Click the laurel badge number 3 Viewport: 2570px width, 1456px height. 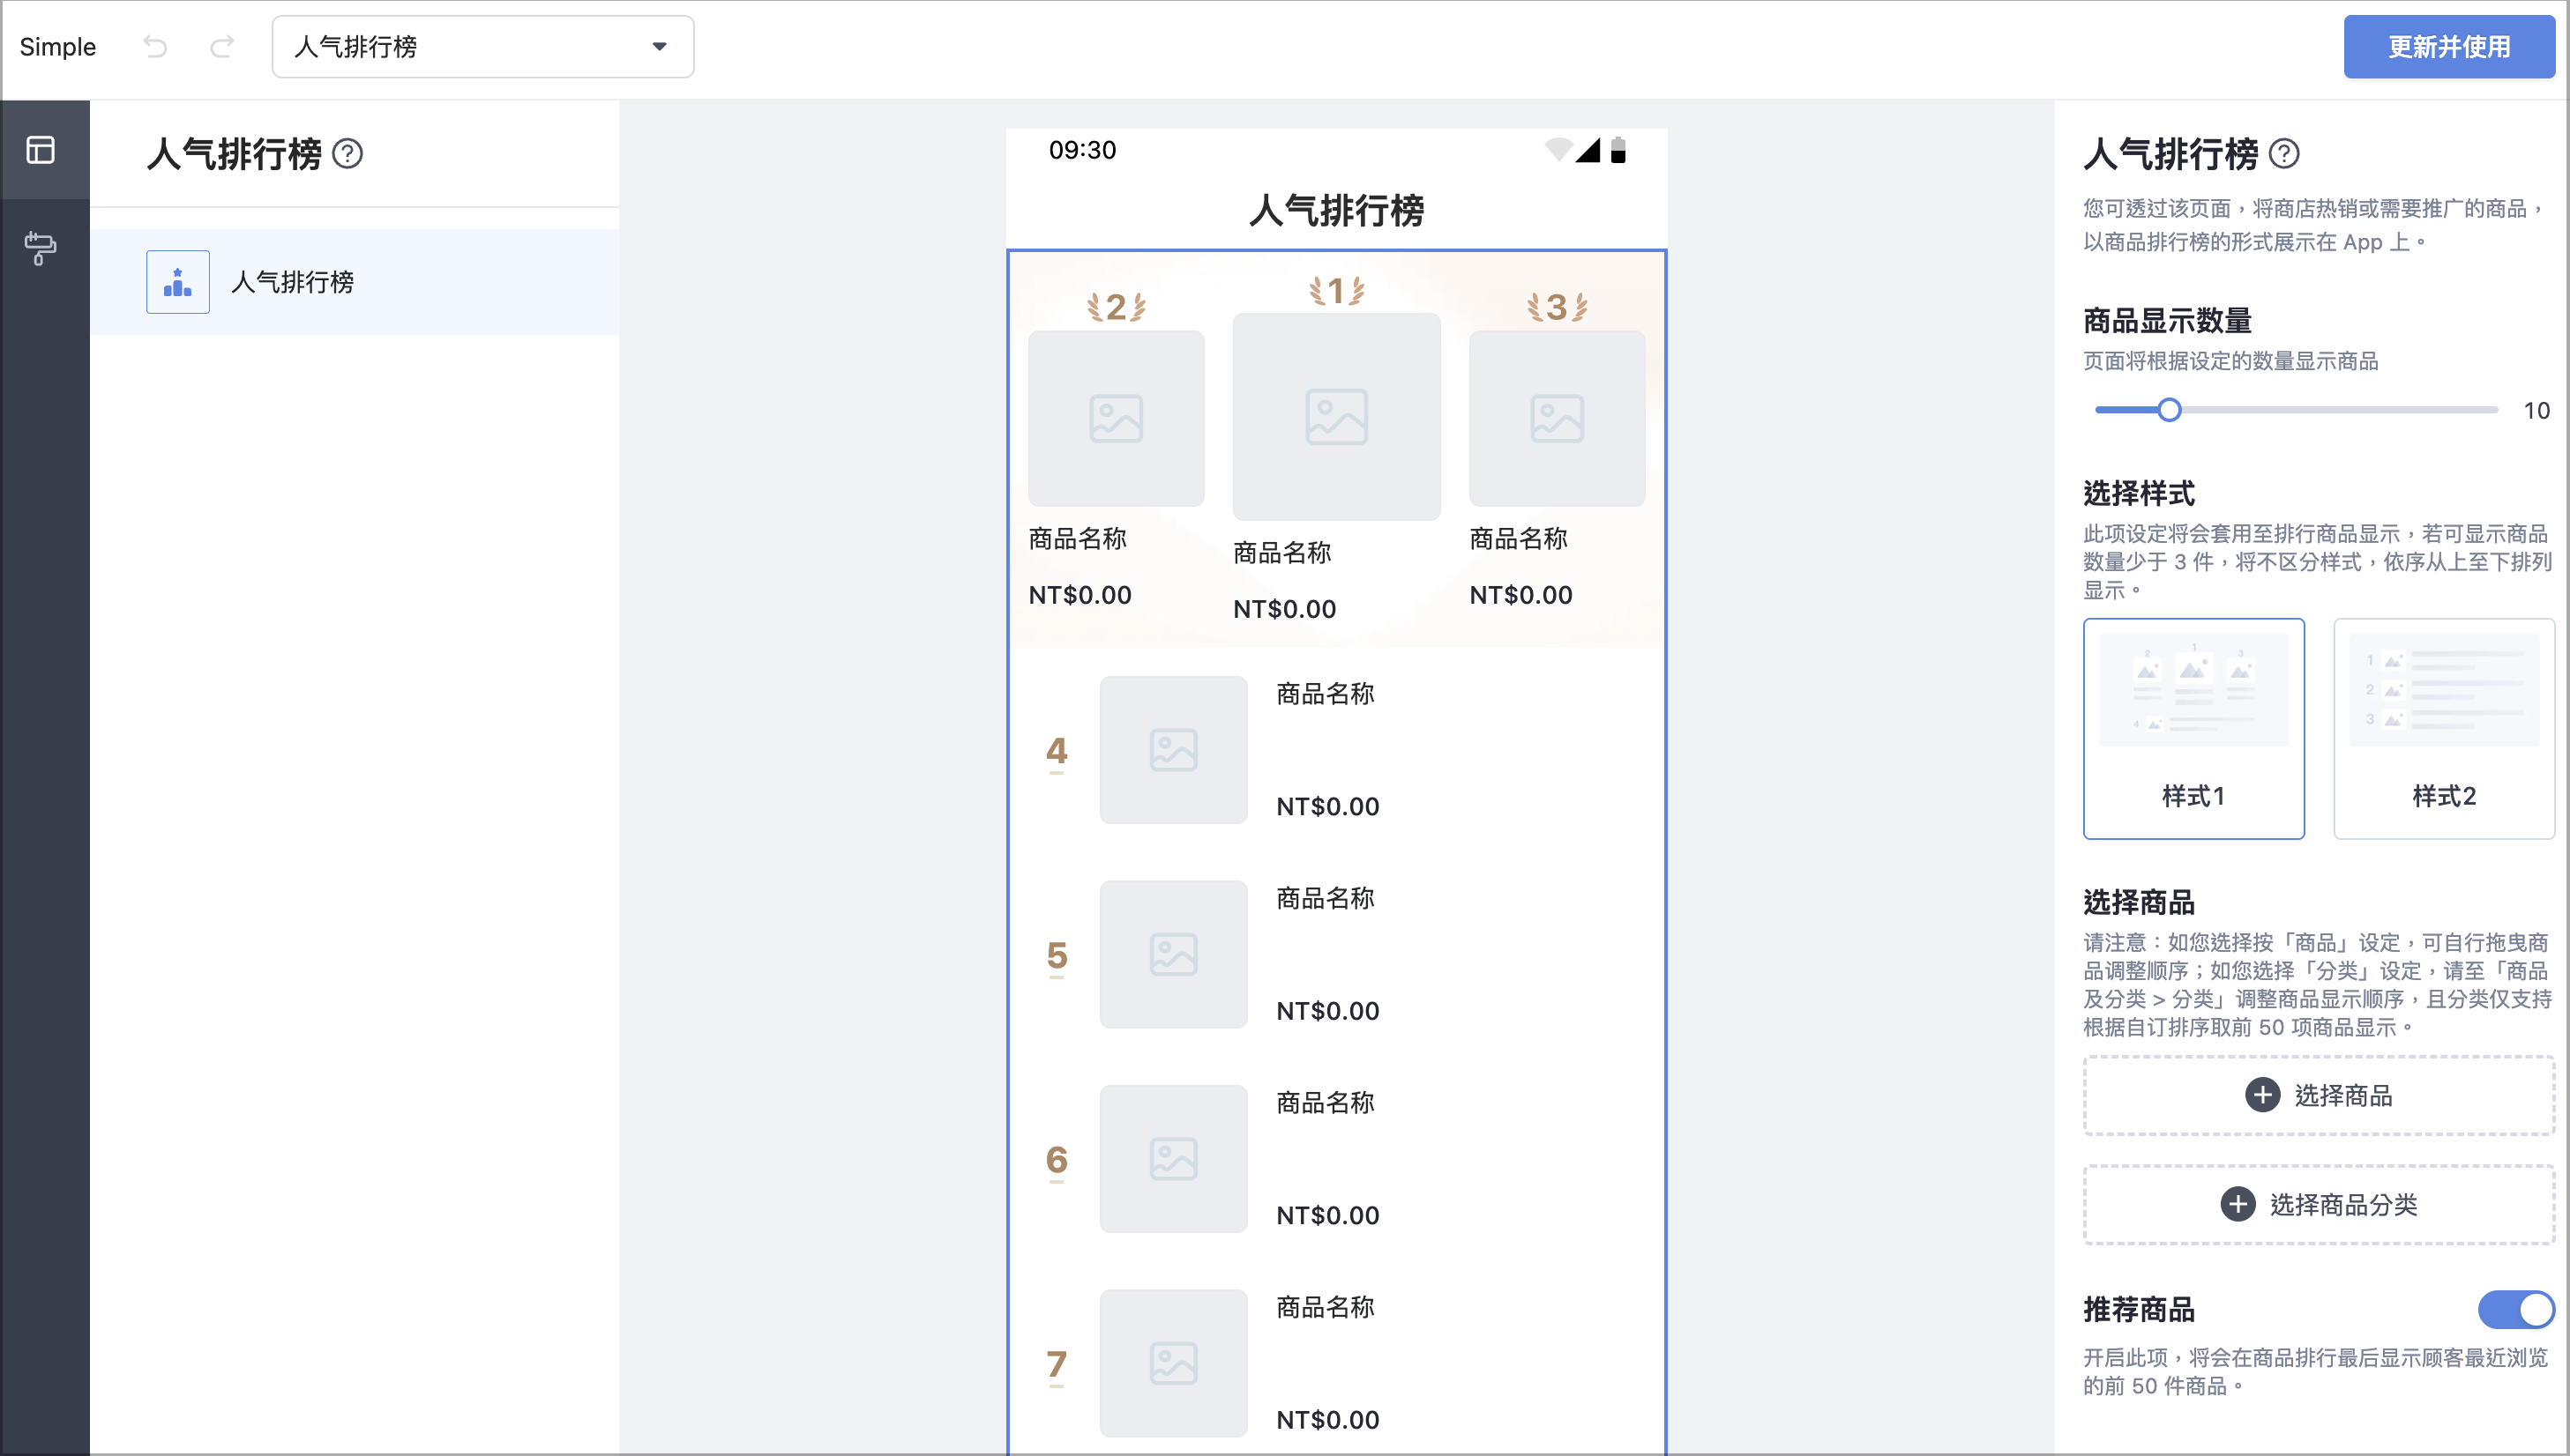(x=1557, y=307)
